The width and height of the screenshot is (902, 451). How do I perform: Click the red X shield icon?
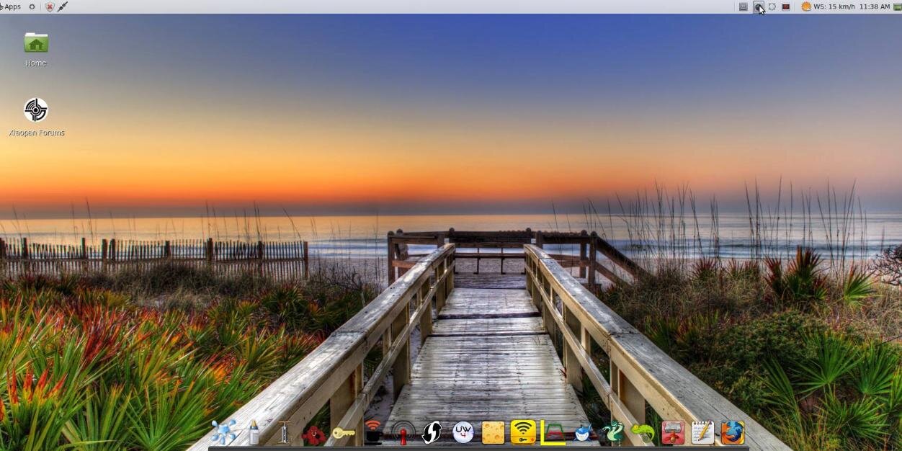pyautogui.click(x=50, y=6)
